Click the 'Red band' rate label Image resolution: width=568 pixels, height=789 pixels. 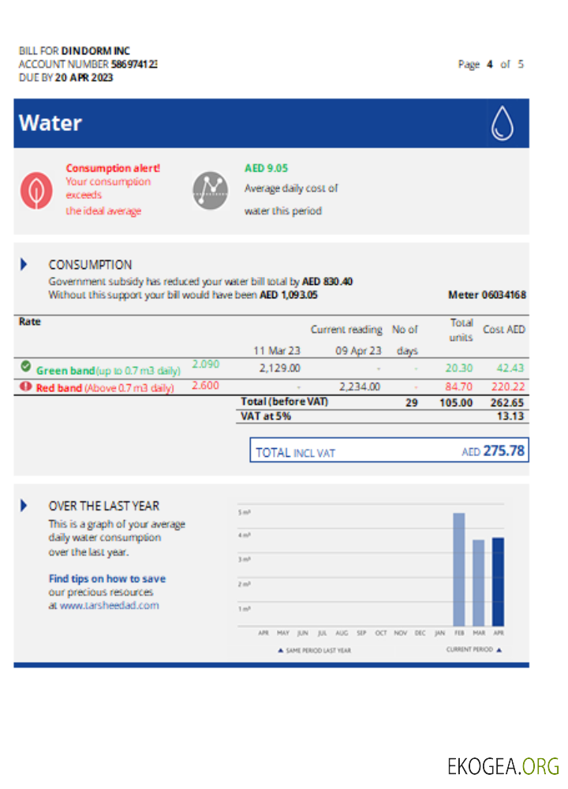click(x=59, y=388)
